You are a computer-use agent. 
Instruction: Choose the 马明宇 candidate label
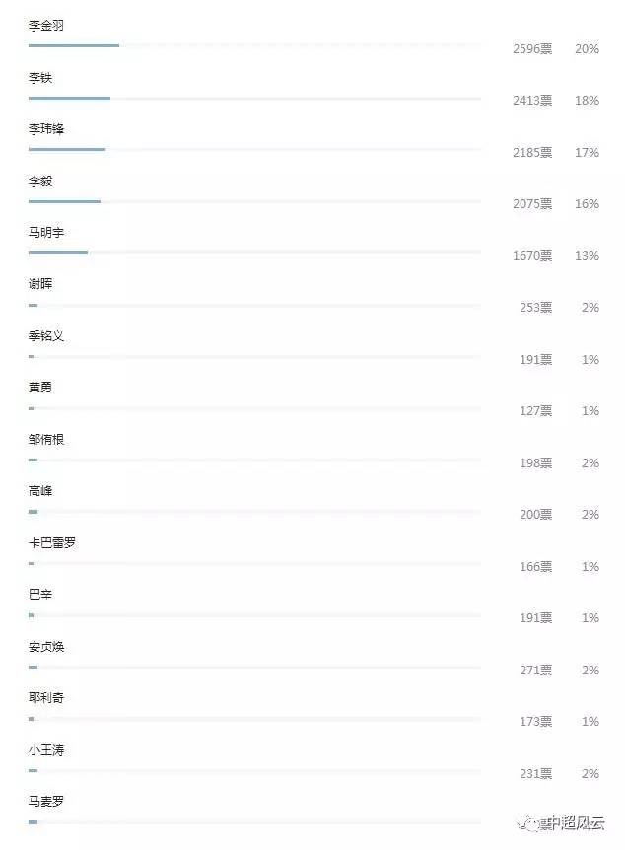(46, 233)
